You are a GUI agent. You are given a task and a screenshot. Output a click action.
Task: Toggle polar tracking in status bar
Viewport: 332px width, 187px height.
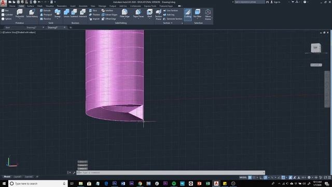tap(265, 178)
